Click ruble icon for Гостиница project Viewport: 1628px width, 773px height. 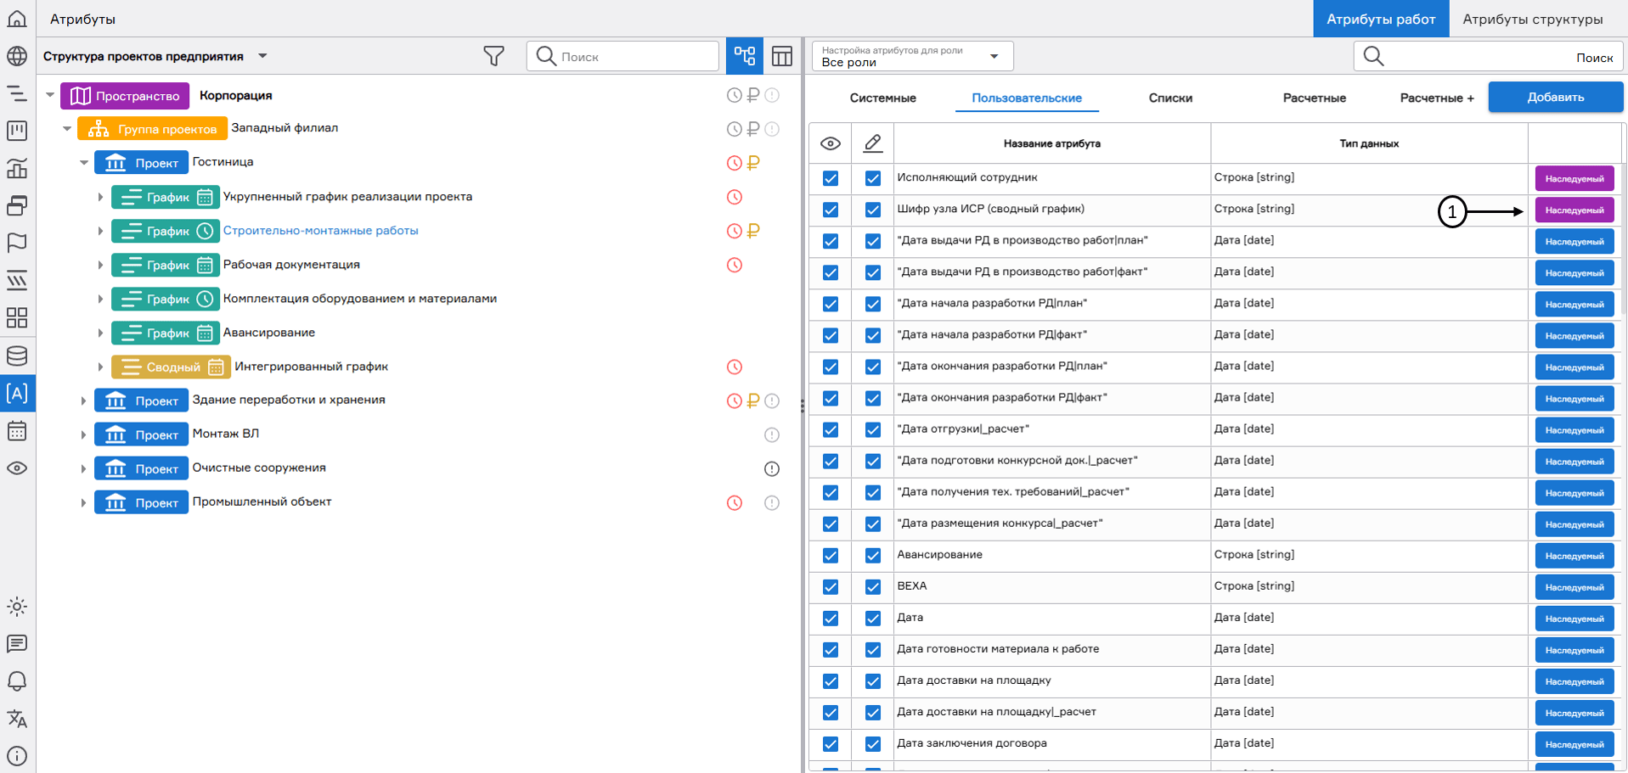[x=753, y=163]
